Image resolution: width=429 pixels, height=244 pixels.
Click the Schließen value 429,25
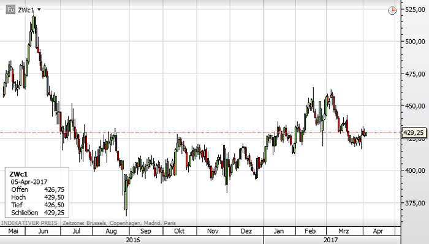pyautogui.click(x=54, y=213)
